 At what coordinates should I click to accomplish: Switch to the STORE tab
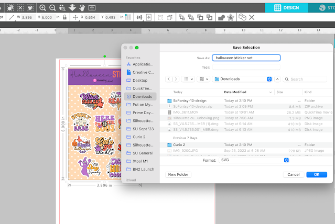point(322,8)
